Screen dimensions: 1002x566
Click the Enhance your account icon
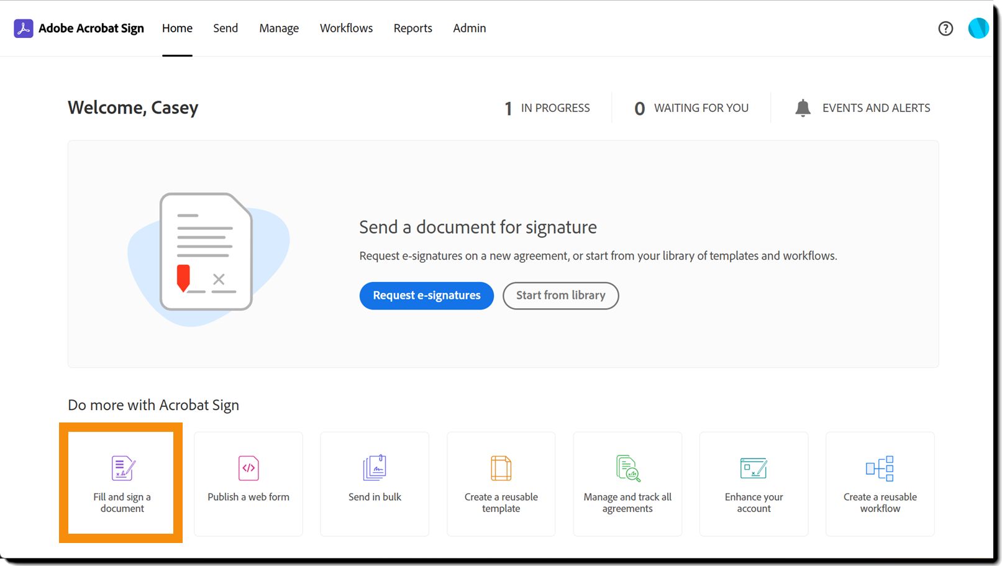tap(754, 468)
